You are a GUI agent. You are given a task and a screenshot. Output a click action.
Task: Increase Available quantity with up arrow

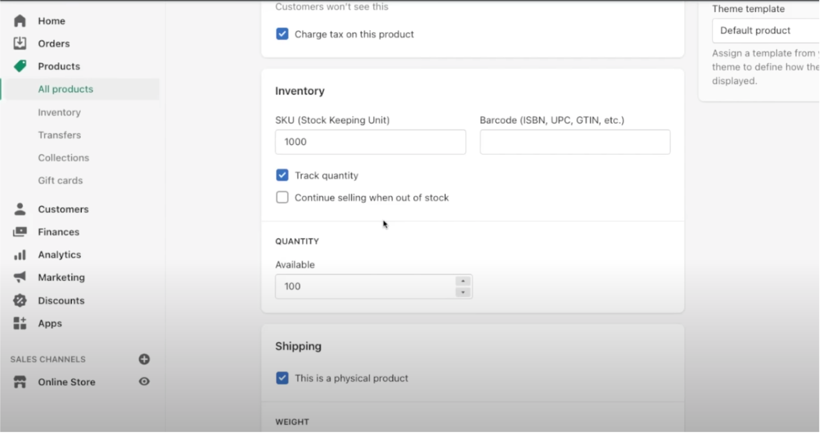point(463,281)
